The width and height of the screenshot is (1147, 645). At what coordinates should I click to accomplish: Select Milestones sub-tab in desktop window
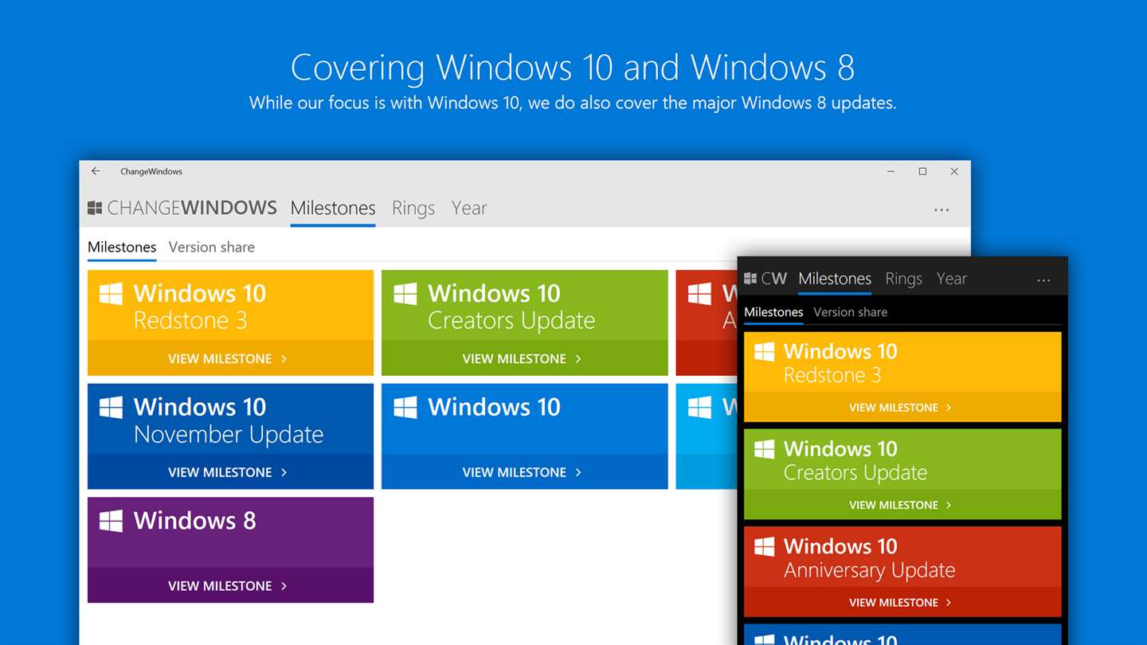pos(122,247)
